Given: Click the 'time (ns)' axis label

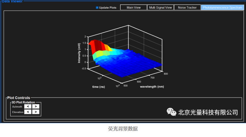Looking at the screenshot, I should (98, 87).
